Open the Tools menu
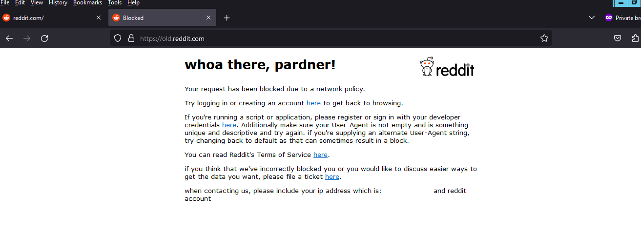This screenshot has height=252, width=641. tap(115, 2)
